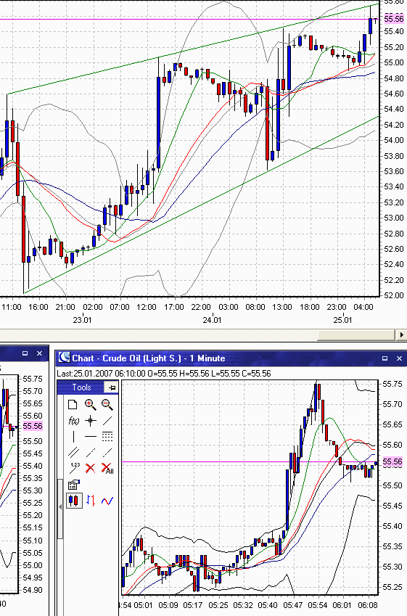Select the horizontal line tool
This screenshot has width=407, height=616.
[91, 437]
